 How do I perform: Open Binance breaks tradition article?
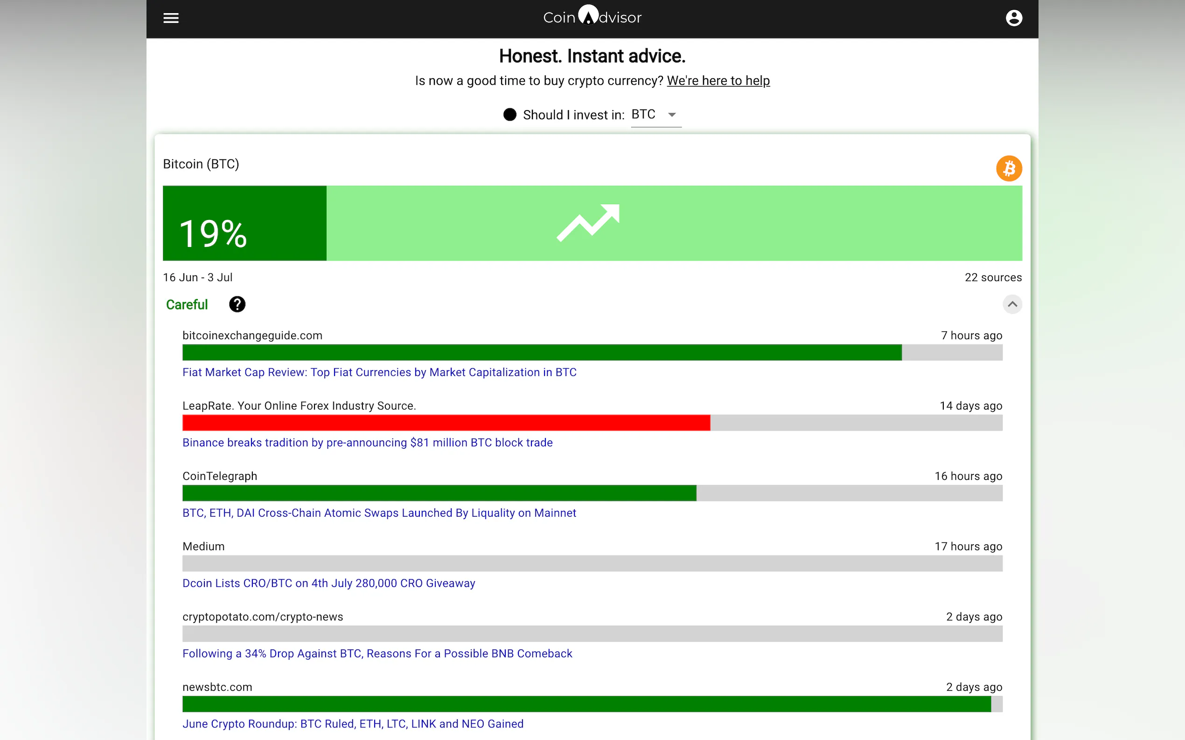click(x=368, y=442)
